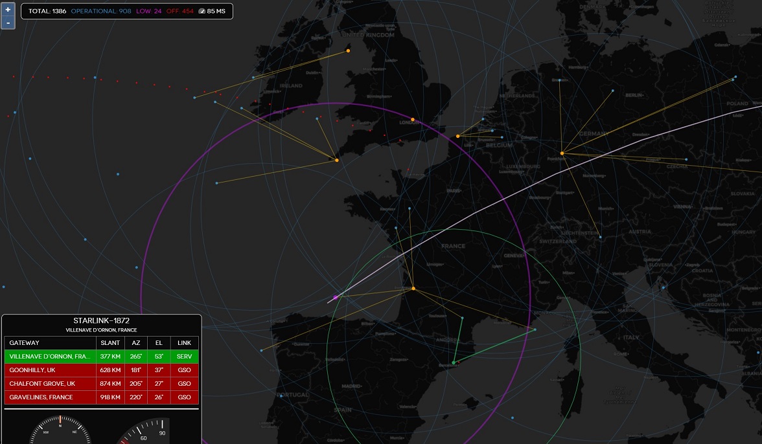Click the GATEWAY column header
Image resolution: width=762 pixels, height=444 pixels.
25,342
